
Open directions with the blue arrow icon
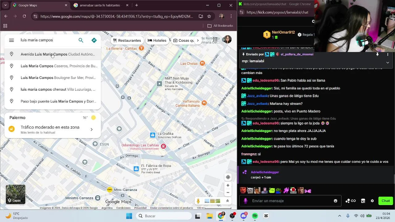[x=94, y=40]
